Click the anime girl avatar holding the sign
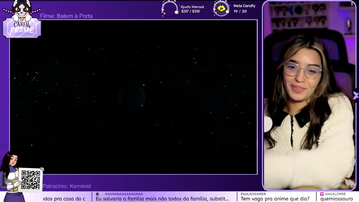The height and width of the screenshot is (202, 359). (x=11, y=177)
